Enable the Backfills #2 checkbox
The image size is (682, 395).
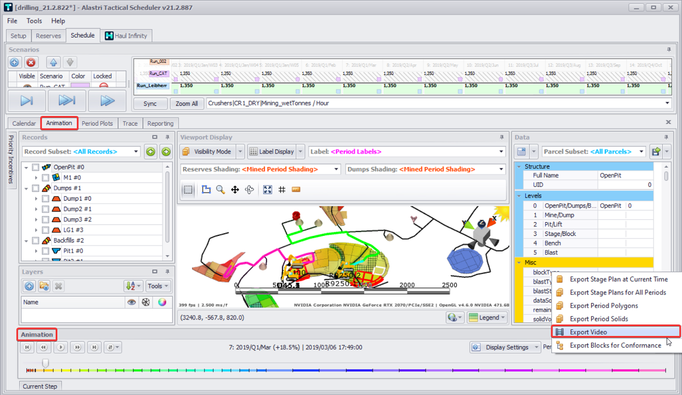(x=36, y=240)
